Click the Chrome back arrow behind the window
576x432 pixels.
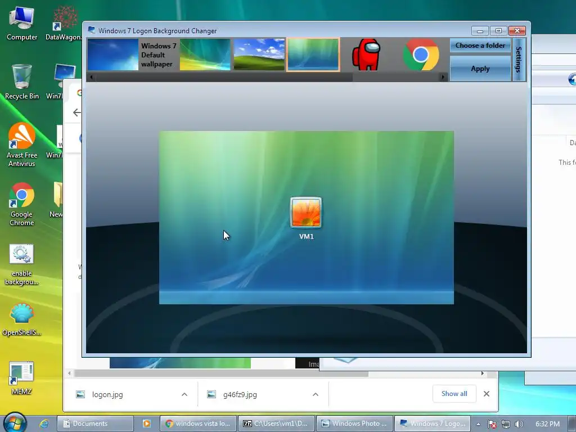click(x=76, y=112)
